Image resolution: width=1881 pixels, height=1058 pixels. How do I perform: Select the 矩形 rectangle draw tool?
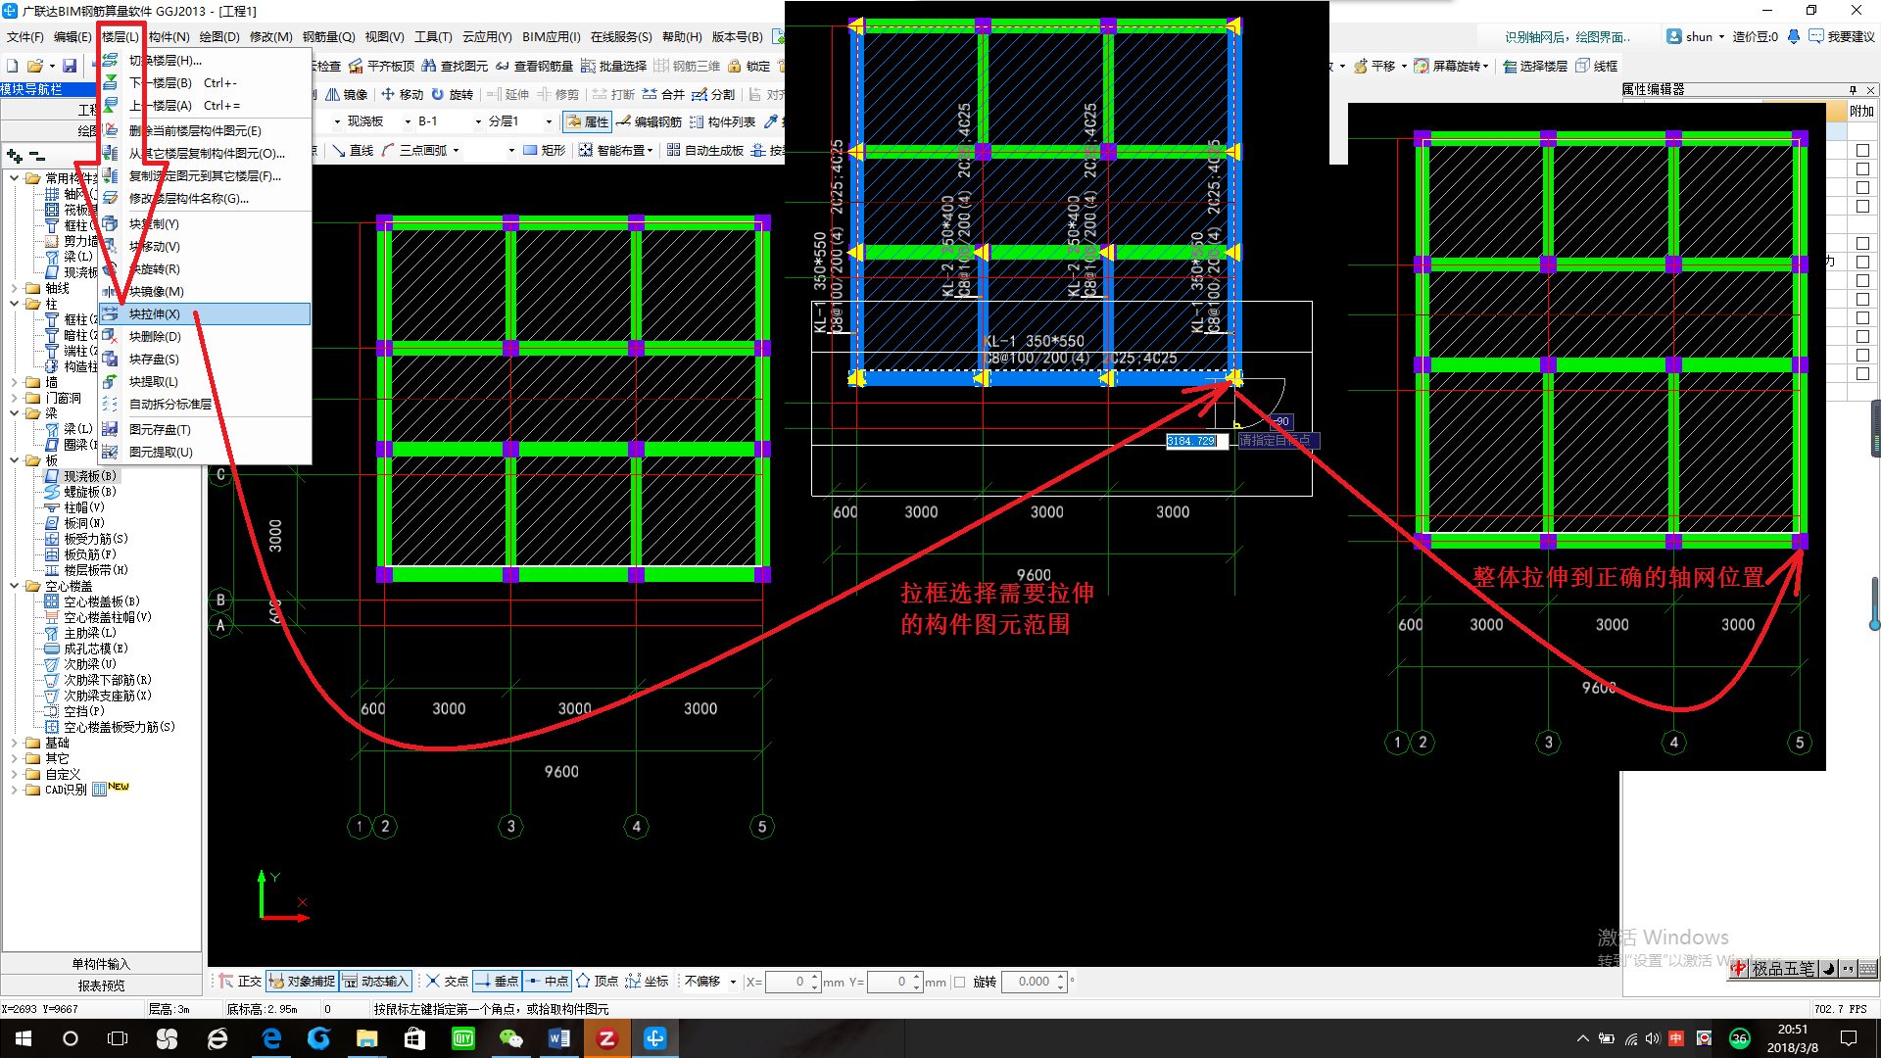point(545,150)
